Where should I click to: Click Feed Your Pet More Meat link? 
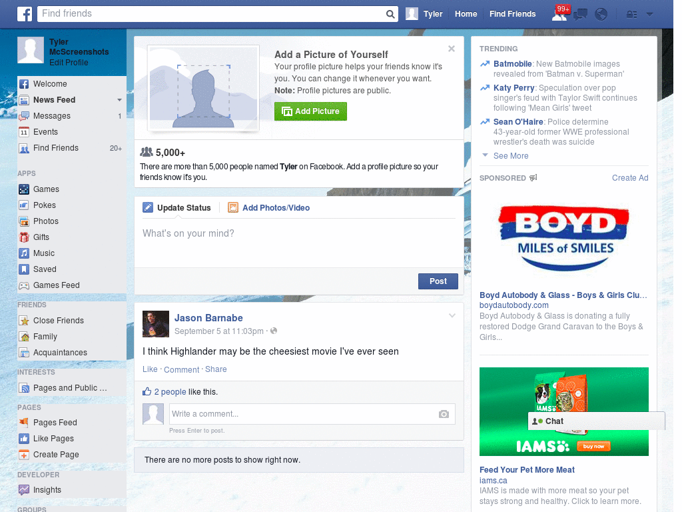point(527,470)
